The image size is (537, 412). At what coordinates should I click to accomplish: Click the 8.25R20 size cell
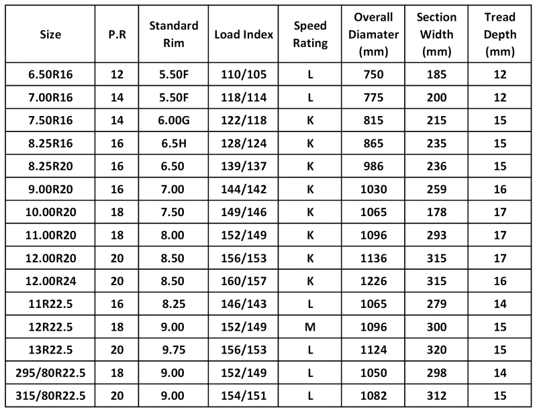point(50,166)
